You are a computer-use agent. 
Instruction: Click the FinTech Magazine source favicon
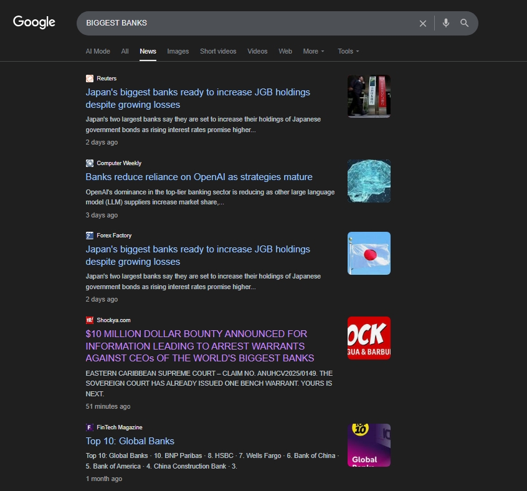[x=90, y=427]
